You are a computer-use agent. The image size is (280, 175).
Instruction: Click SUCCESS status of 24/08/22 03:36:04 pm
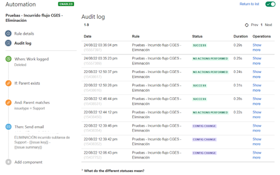tap(200, 45)
